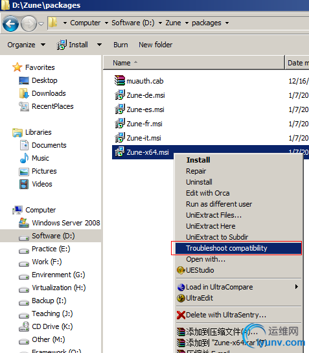Click Software (D:) in the address breadcrumb
Screen dimensions: 309x353
pyautogui.click(x=133, y=23)
